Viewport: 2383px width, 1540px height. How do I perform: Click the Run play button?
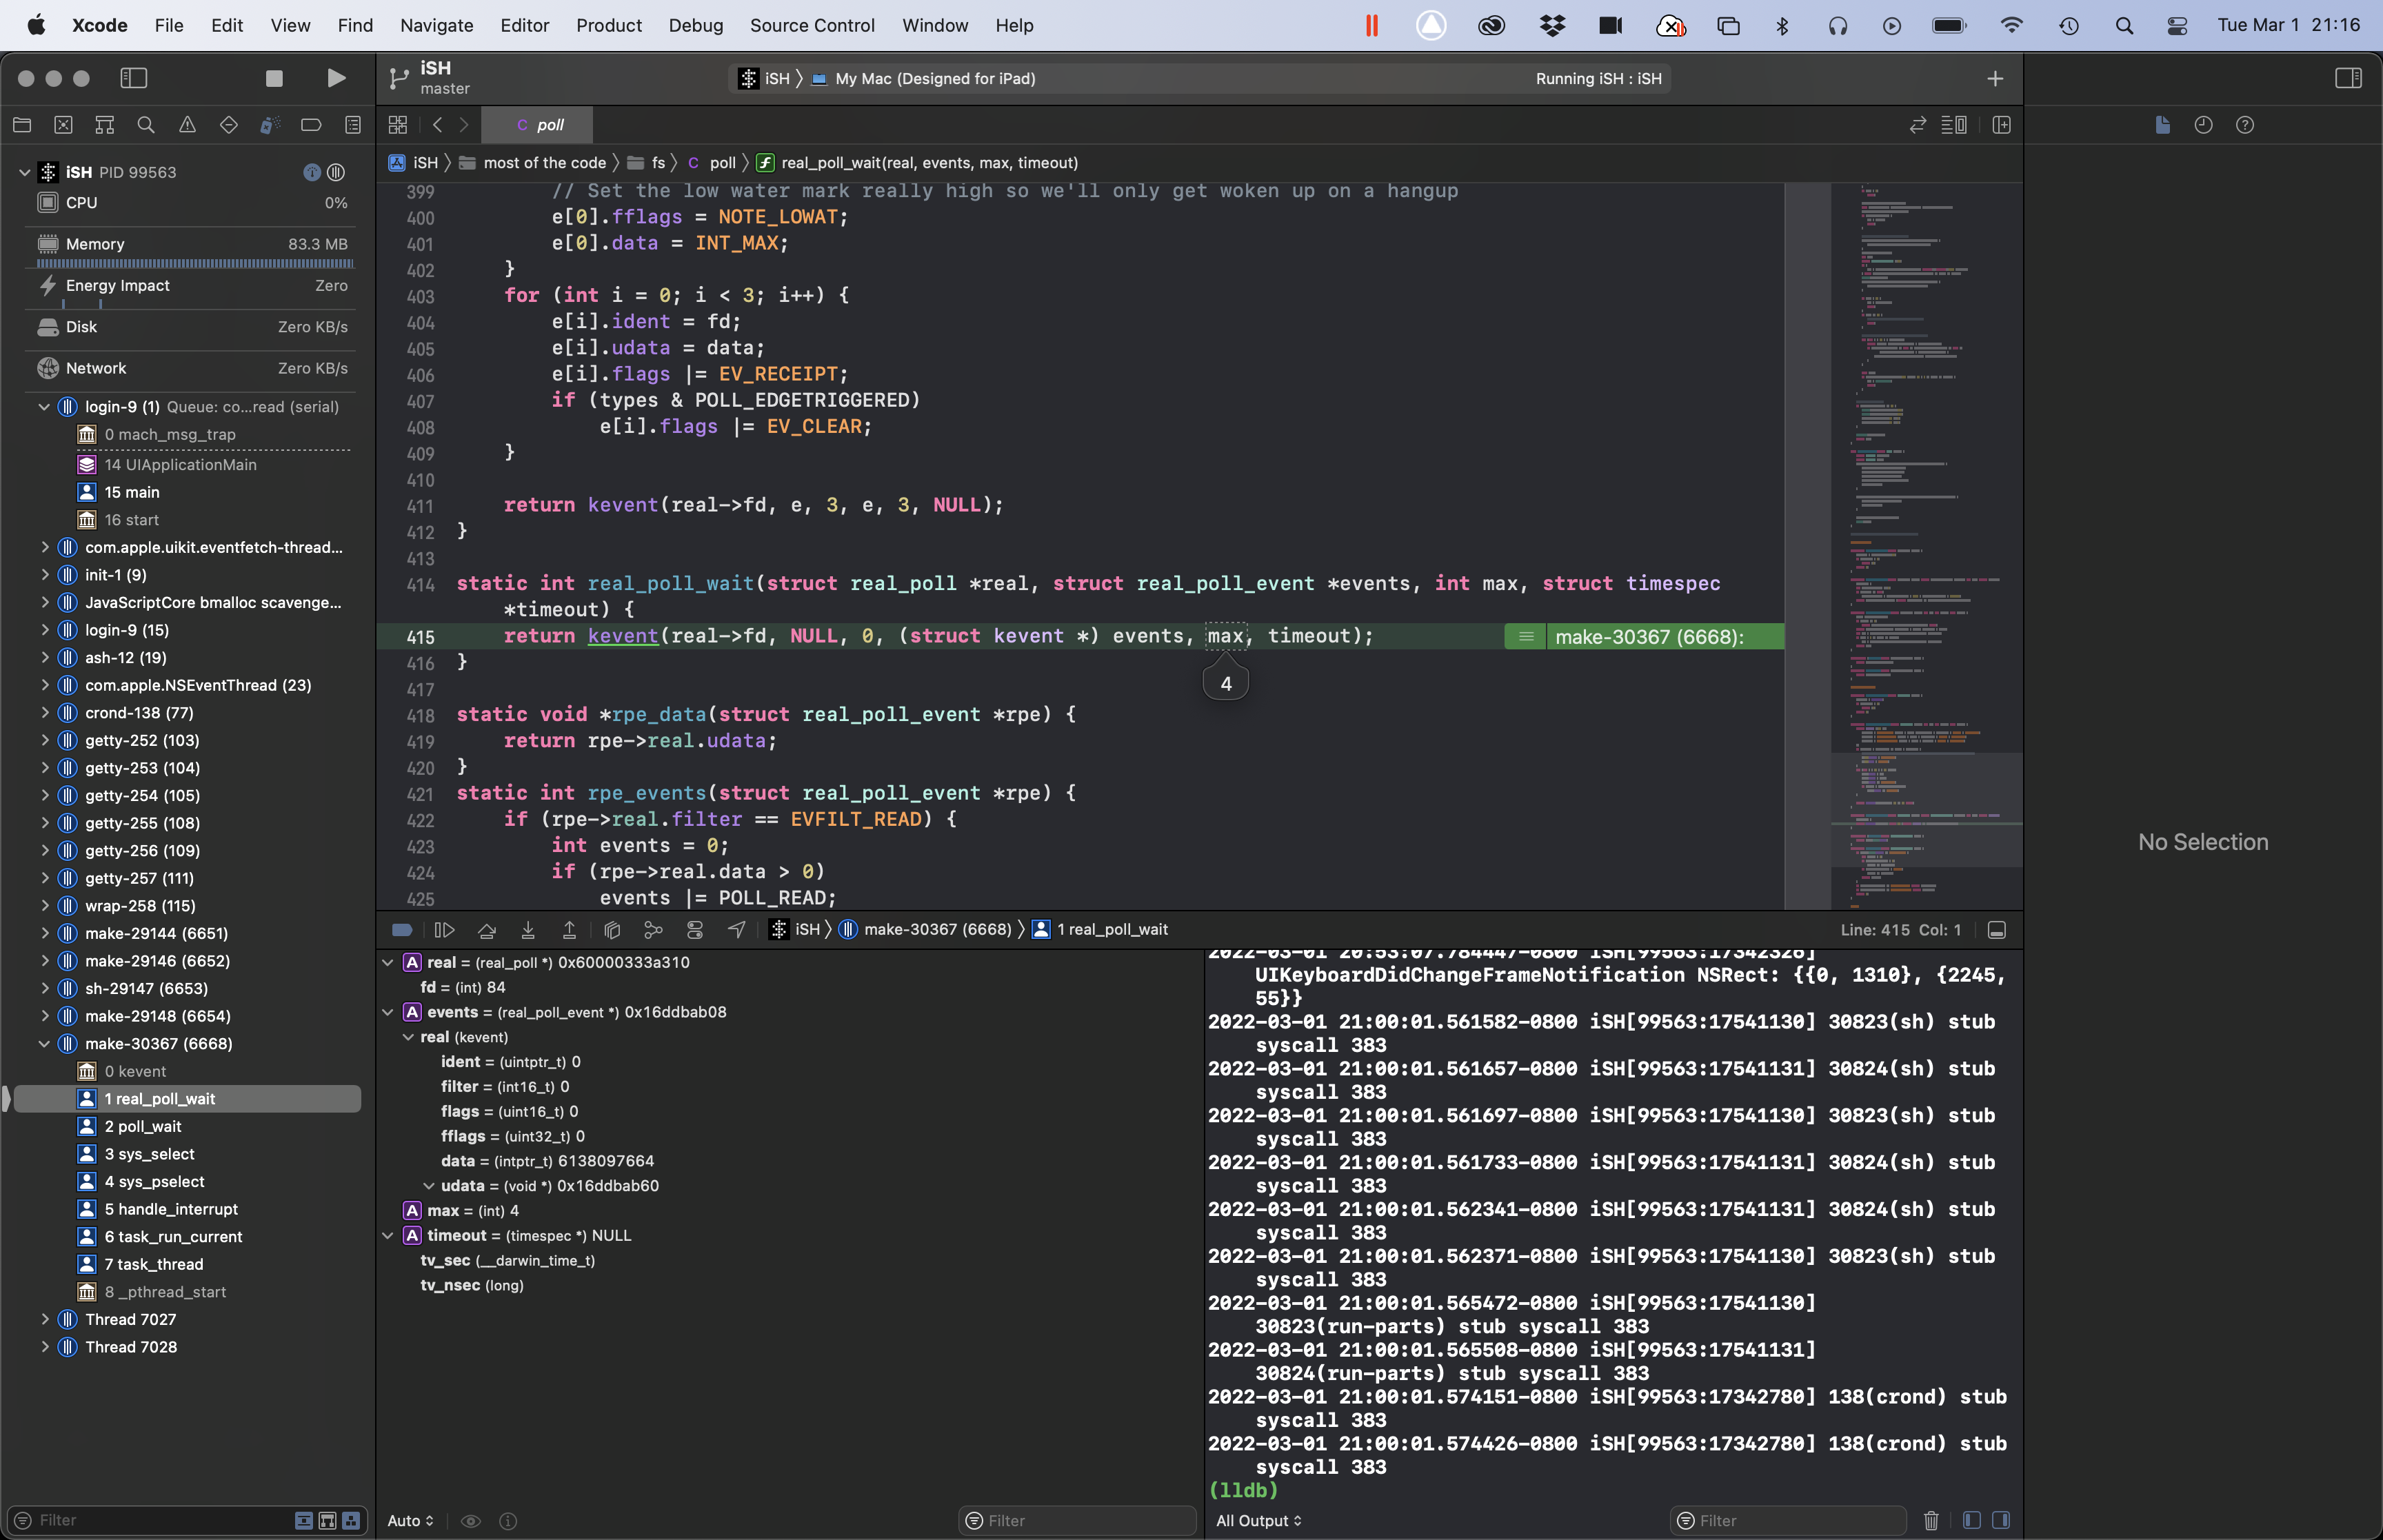(337, 78)
